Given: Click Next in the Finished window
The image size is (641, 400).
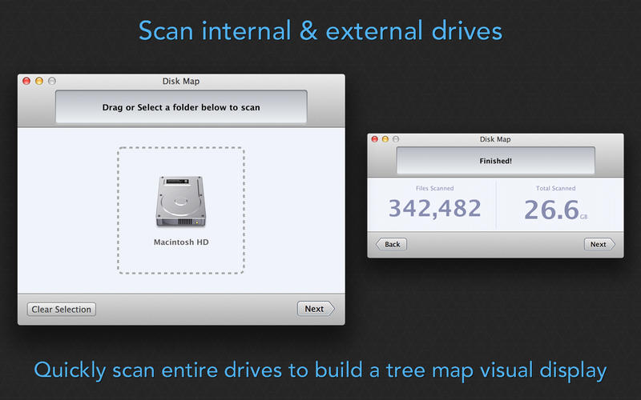Looking at the screenshot, I should pos(599,244).
